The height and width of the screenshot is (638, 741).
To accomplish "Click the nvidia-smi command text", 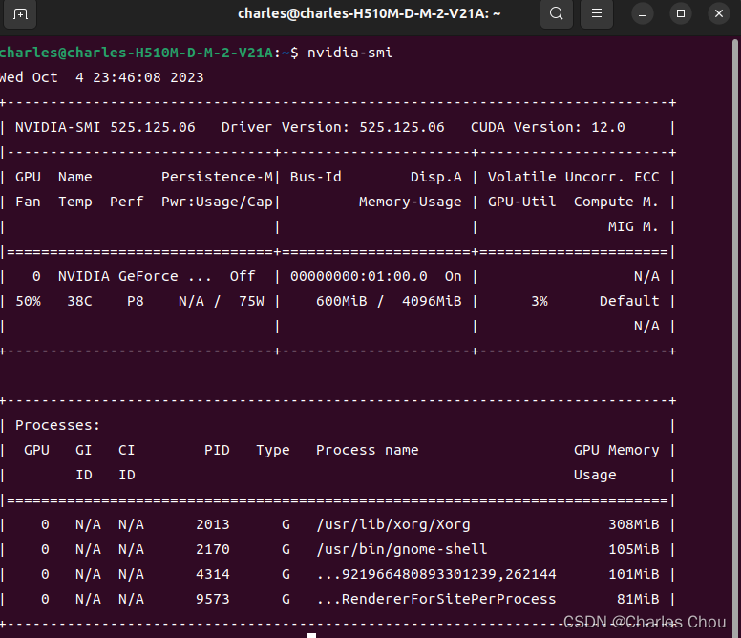I will click(x=350, y=53).
